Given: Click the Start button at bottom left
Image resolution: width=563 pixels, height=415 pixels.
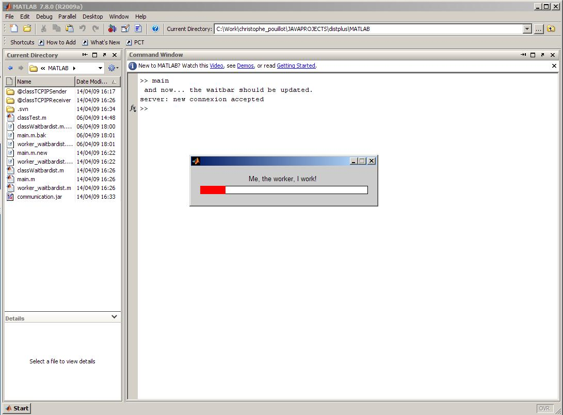Looking at the screenshot, I should pos(17,408).
